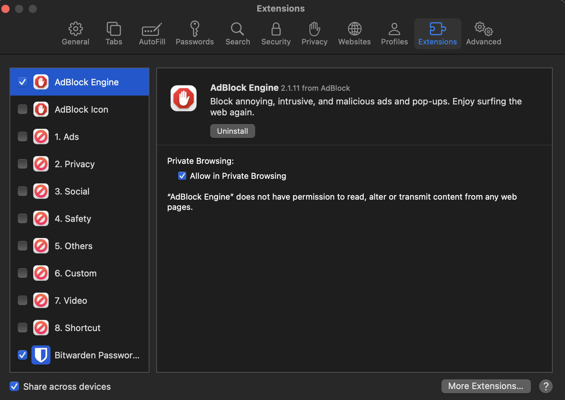
Task: Click the icon beside 3. Social
Action: click(41, 191)
